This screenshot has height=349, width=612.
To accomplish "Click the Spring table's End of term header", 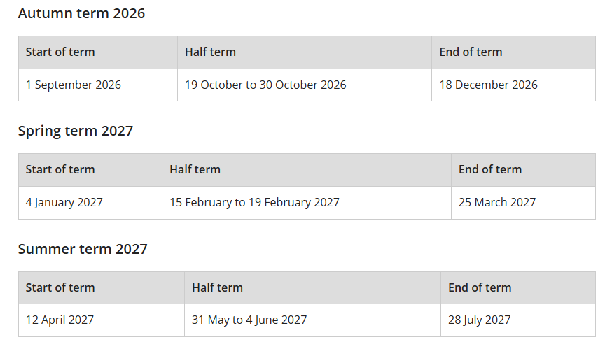I will pyautogui.click(x=490, y=169).
